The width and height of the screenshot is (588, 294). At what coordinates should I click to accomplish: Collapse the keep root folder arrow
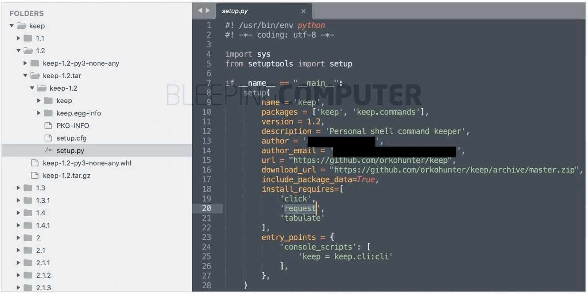[12, 26]
